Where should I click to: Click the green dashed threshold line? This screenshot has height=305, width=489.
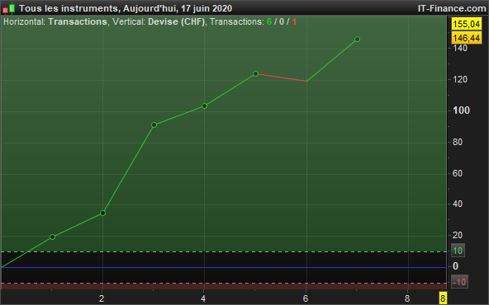224,251
